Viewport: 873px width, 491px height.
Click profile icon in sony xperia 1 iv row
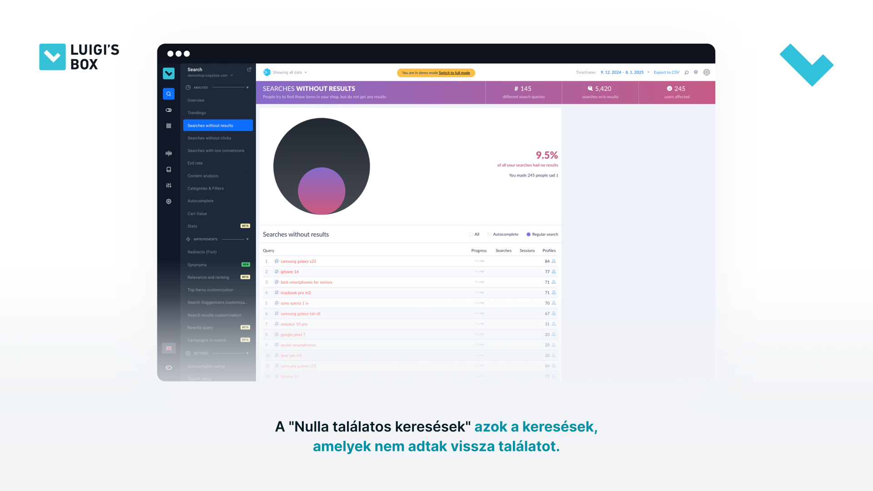(x=554, y=303)
